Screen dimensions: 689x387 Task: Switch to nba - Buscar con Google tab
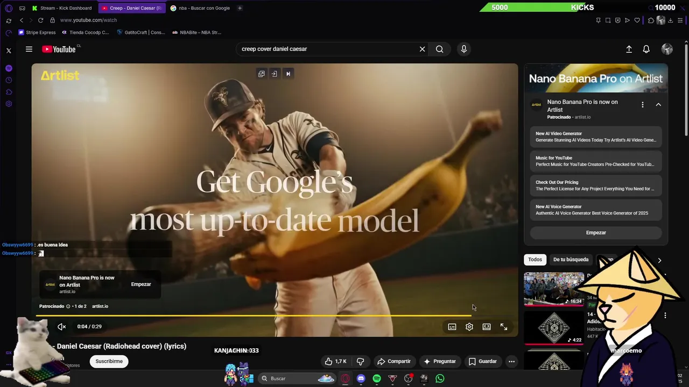(x=200, y=8)
